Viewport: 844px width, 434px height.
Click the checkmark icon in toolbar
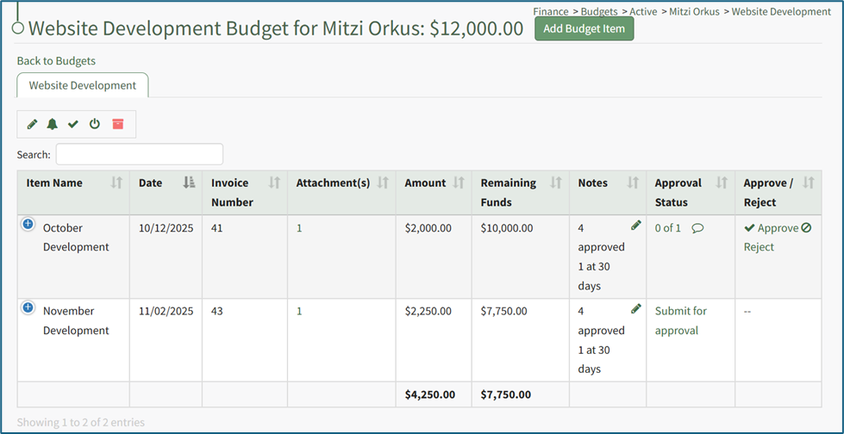coord(73,124)
